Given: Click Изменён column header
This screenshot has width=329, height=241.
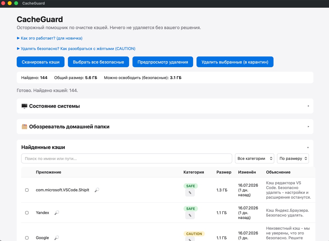Looking at the screenshot, I should [x=247, y=172].
